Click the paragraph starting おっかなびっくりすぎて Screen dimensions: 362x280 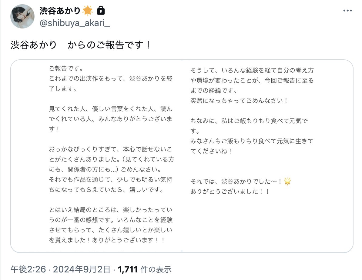click(111, 169)
